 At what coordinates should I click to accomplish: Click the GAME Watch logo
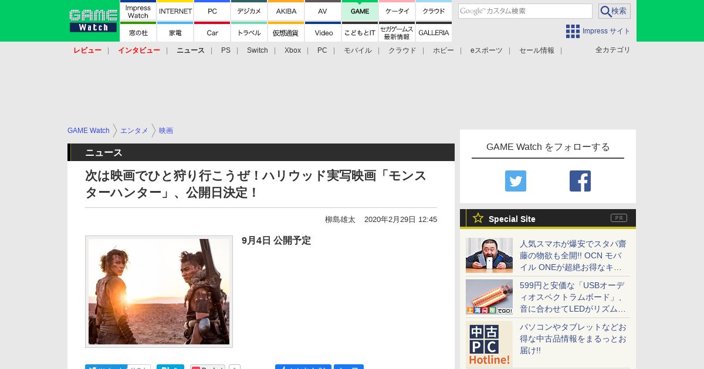[93, 20]
